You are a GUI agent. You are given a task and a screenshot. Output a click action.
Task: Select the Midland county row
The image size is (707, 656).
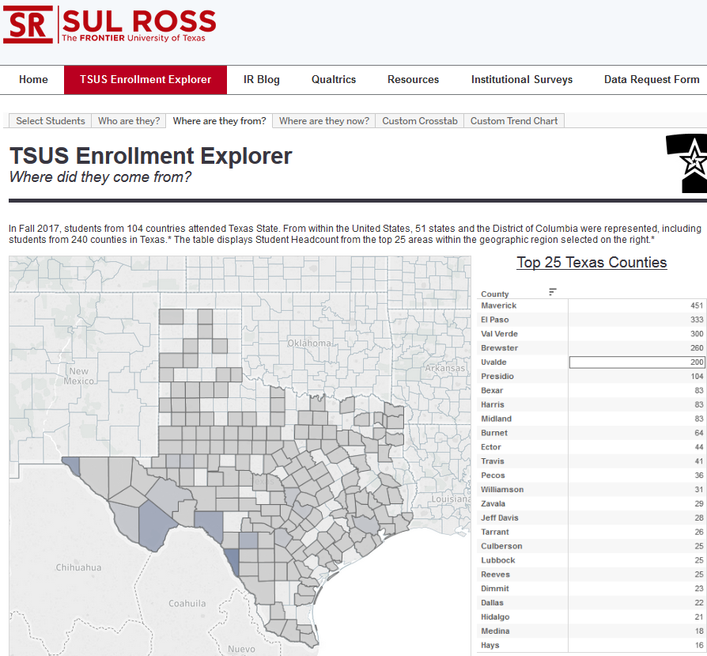click(x=592, y=419)
